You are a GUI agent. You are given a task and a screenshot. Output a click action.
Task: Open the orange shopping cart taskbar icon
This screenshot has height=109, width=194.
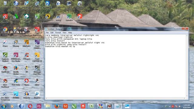pos(65,106)
